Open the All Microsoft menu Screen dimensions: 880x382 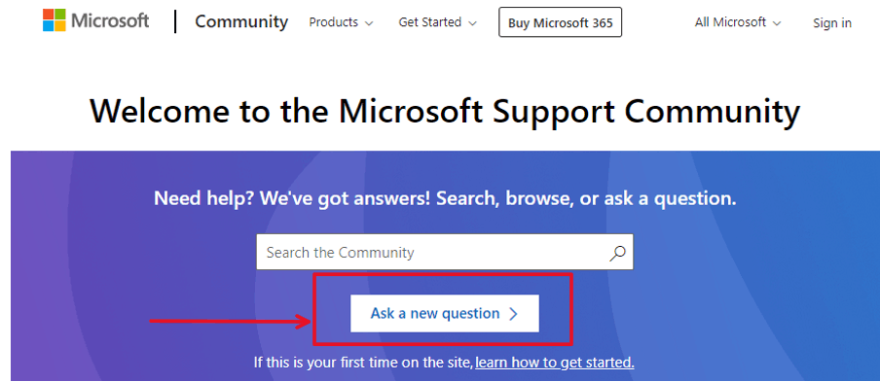point(738,22)
